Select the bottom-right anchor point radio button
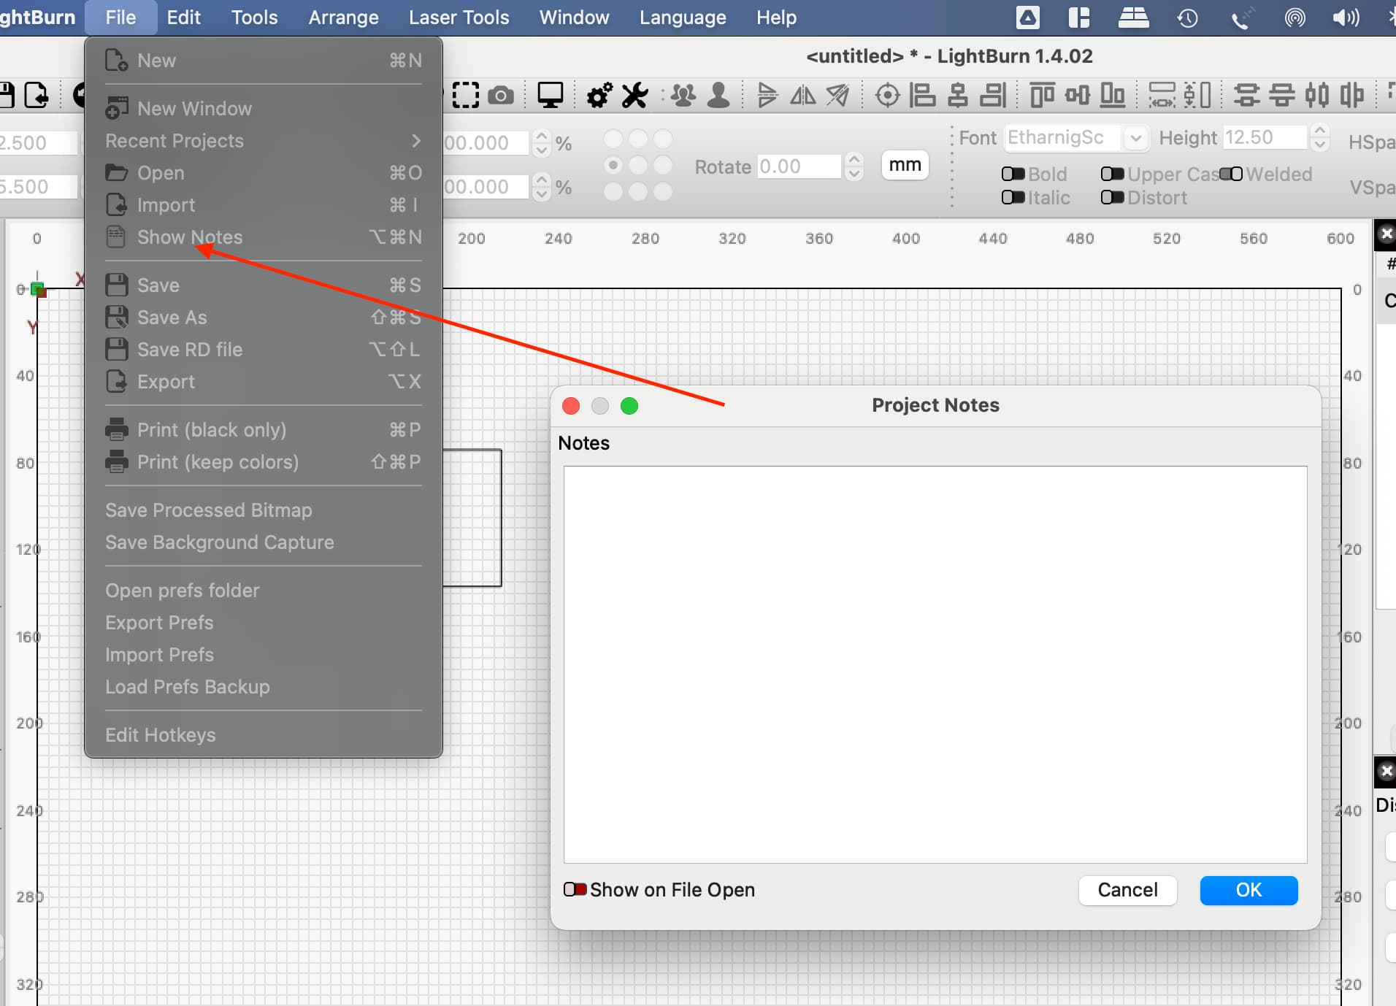The height and width of the screenshot is (1006, 1396). click(663, 191)
